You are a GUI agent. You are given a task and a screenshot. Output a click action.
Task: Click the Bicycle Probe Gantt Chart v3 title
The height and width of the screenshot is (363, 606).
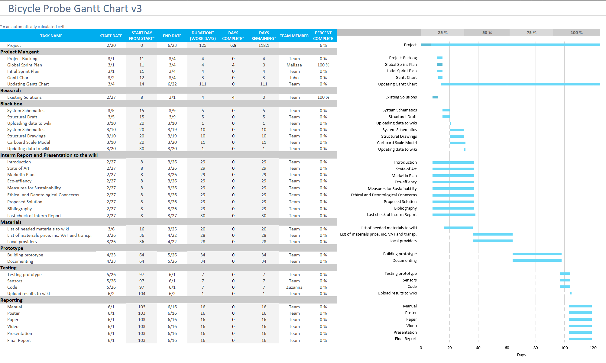tap(75, 8)
